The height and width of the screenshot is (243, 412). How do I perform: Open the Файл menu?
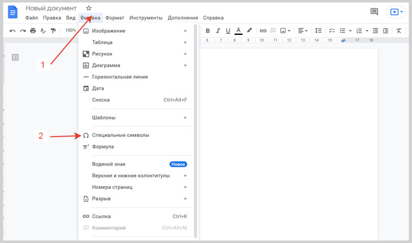32,18
